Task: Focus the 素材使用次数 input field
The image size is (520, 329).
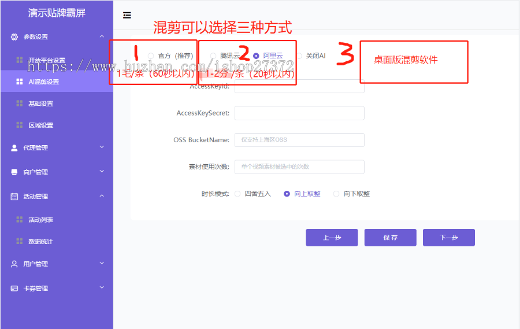Action: point(299,167)
